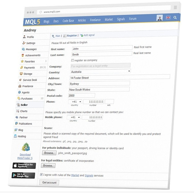Click the Payments coins icon
Screen dimensions: 194x196
(x=21, y=67)
